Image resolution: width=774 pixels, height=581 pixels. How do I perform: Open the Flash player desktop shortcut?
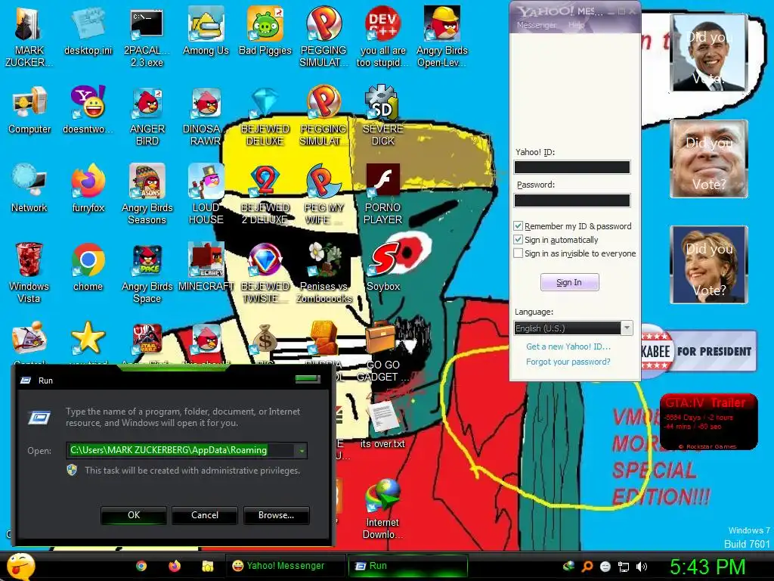(382, 181)
